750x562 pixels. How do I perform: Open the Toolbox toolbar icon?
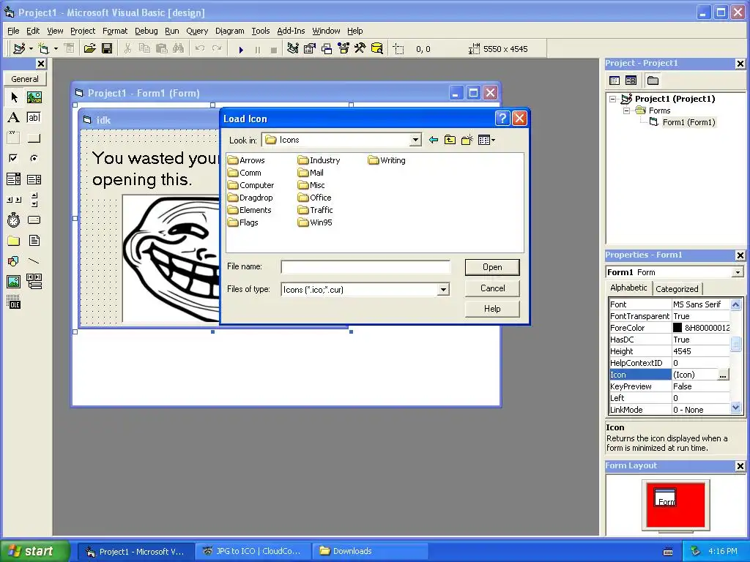point(360,49)
